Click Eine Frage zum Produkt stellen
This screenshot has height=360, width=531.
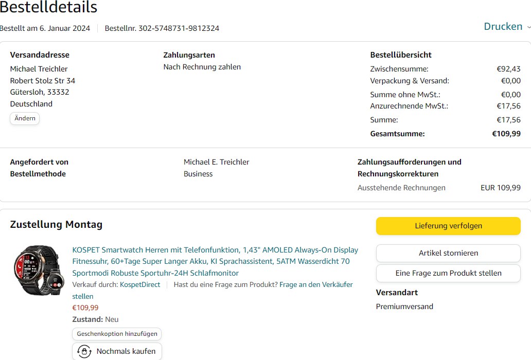[x=448, y=273]
